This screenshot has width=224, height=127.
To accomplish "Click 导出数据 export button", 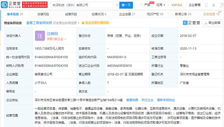I will 212,23.
